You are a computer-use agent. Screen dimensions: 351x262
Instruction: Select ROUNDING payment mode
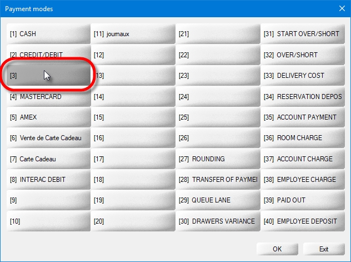click(218, 159)
